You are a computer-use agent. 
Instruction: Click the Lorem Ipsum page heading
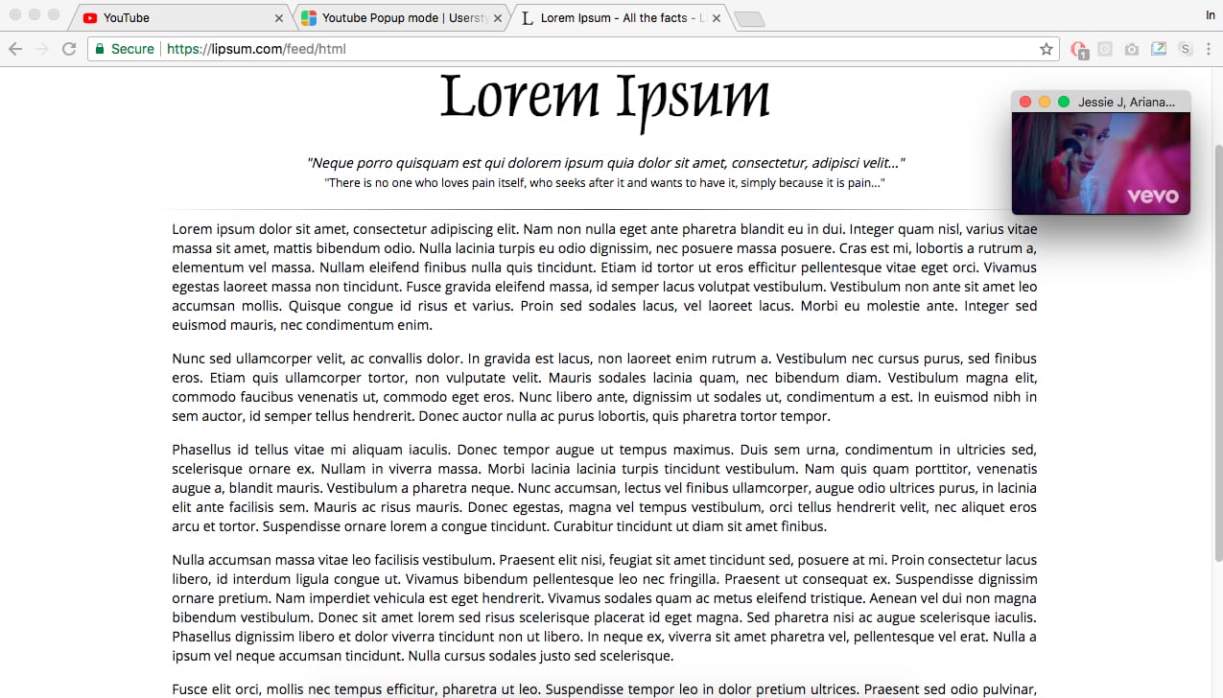[x=605, y=97]
